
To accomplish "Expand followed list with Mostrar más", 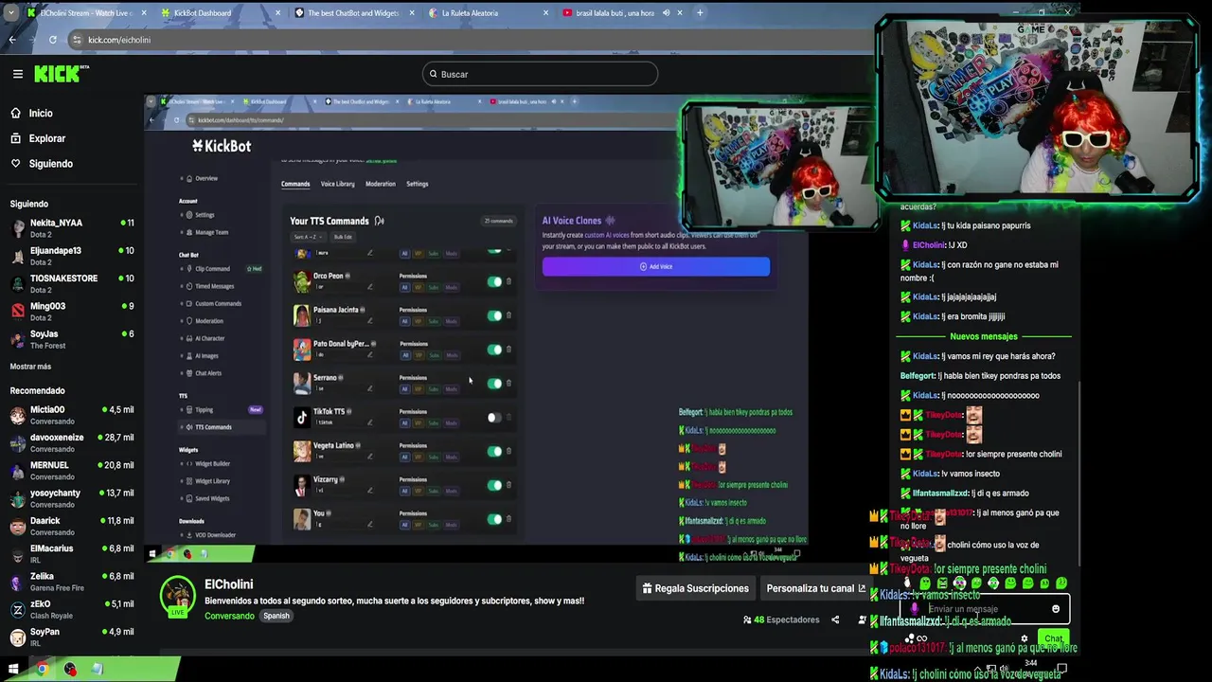I will coord(30,367).
